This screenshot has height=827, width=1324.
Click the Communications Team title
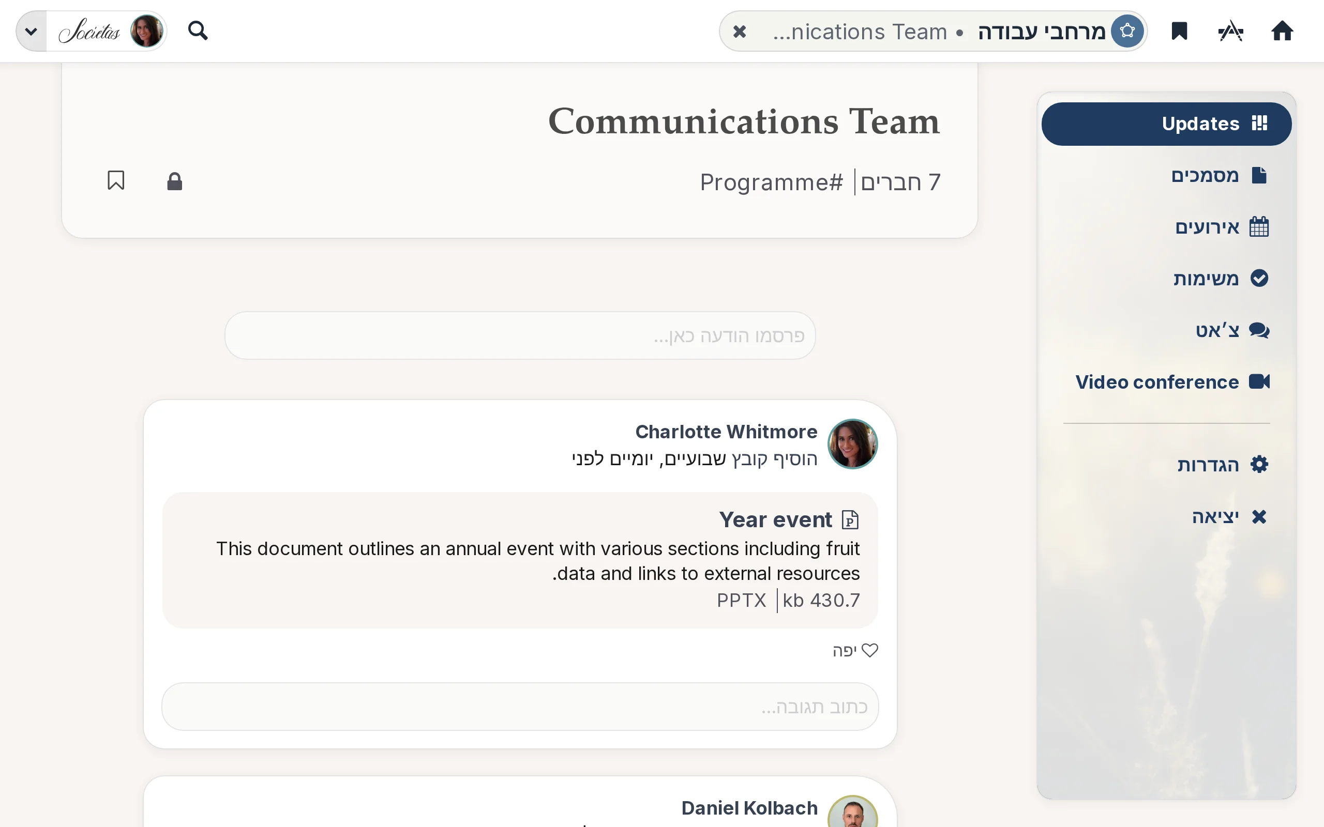(x=744, y=121)
